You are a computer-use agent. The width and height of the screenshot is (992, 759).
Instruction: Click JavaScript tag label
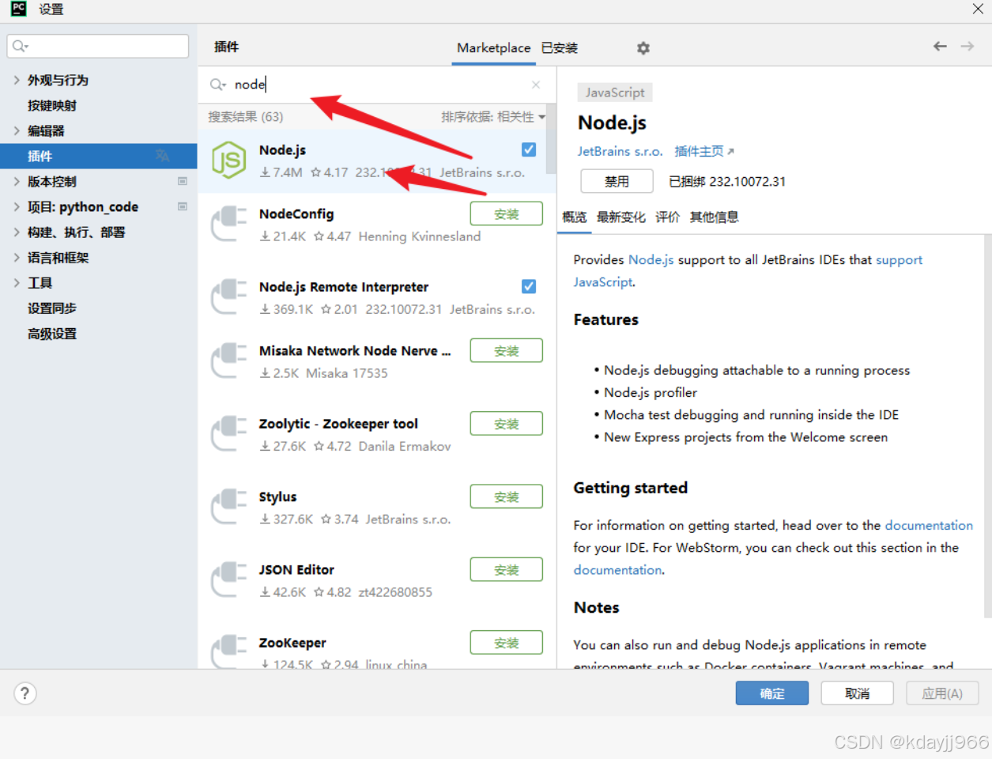tap(615, 93)
